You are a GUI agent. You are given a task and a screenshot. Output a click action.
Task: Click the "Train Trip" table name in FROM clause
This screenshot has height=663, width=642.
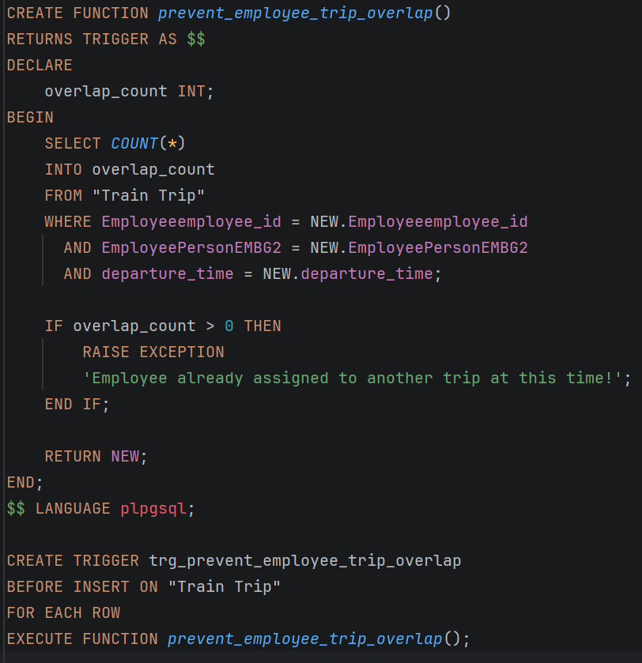point(149,195)
